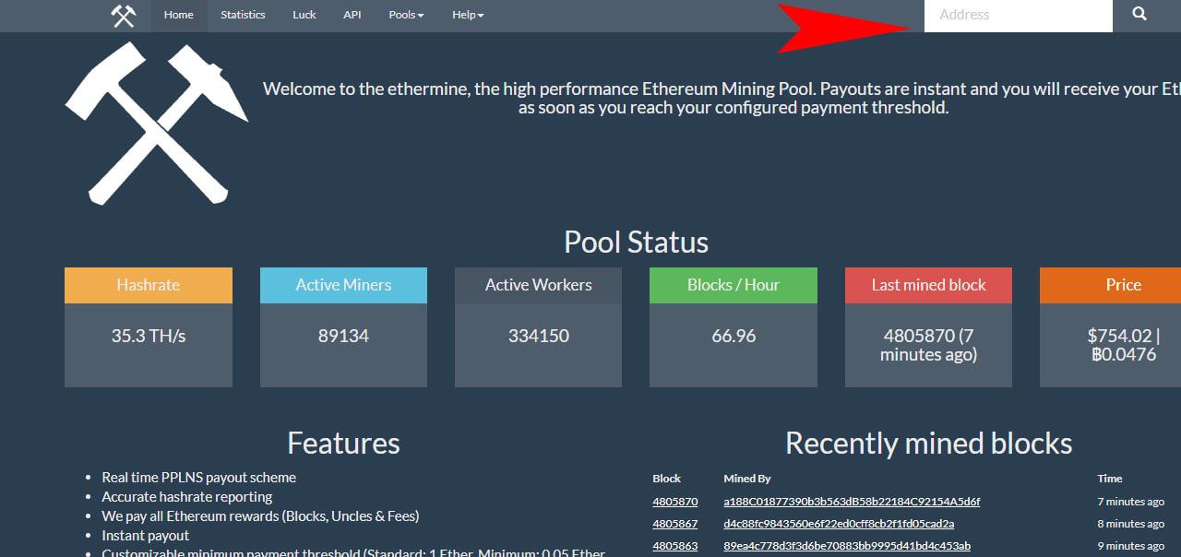Image resolution: width=1181 pixels, height=557 pixels.
Task: Click the '8 minutes ago' time cell
Action: (1130, 524)
